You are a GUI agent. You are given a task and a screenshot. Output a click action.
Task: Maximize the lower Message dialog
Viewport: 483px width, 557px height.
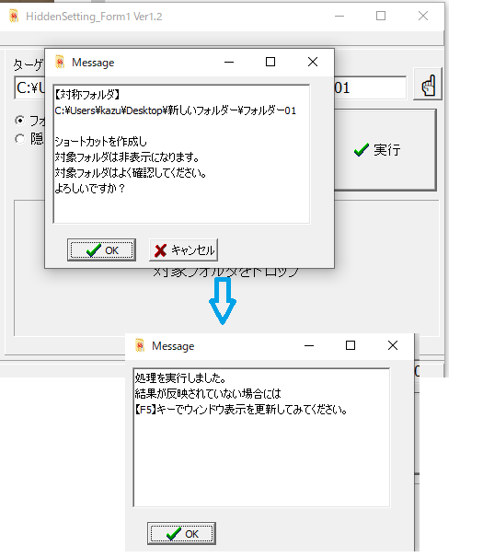(351, 345)
